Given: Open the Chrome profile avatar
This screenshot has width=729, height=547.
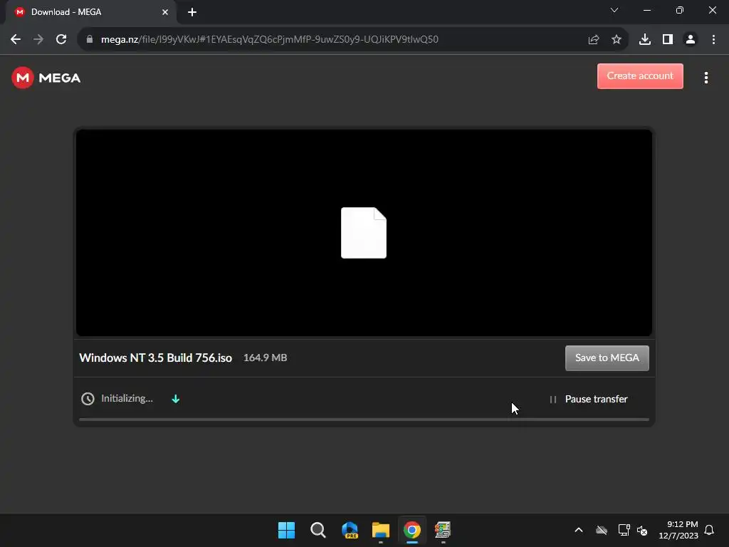Looking at the screenshot, I should [x=691, y=40].
